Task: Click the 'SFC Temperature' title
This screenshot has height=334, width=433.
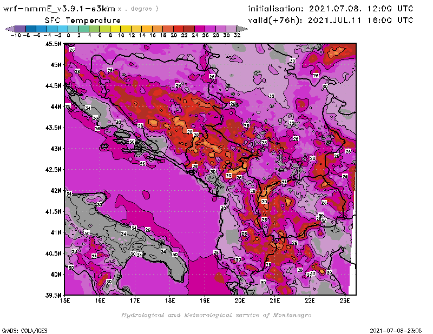Action: 83,21
